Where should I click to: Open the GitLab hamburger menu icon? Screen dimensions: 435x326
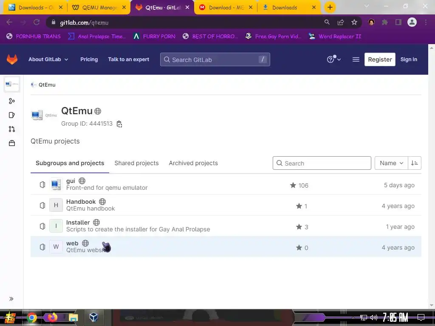point(356,59)
